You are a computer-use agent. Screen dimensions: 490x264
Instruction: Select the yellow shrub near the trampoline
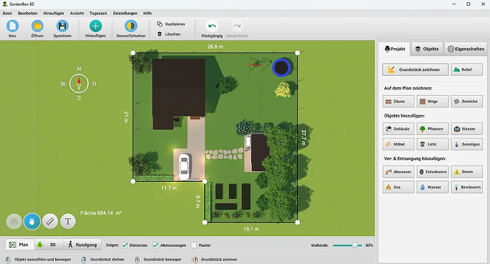point(283,89)
